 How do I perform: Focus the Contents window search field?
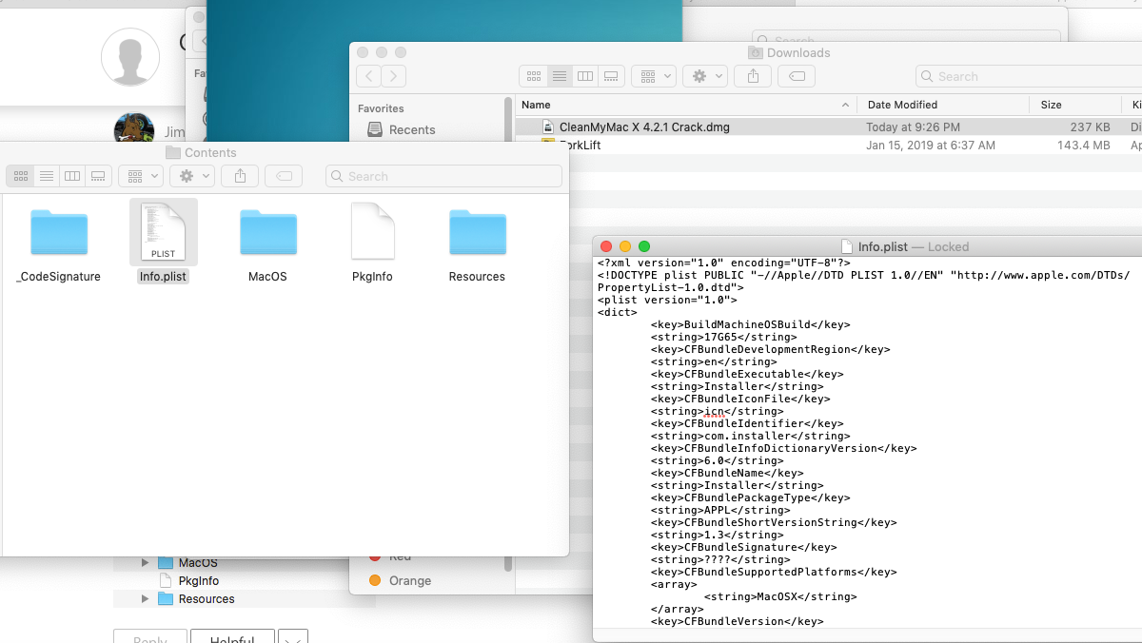(443, 176)
